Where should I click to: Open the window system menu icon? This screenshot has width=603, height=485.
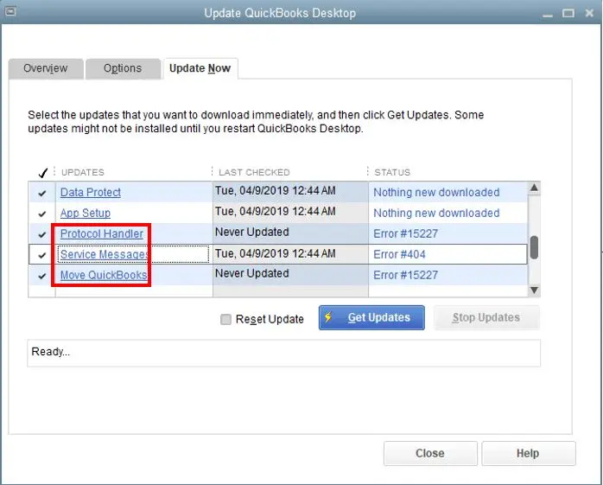[10, 11]
